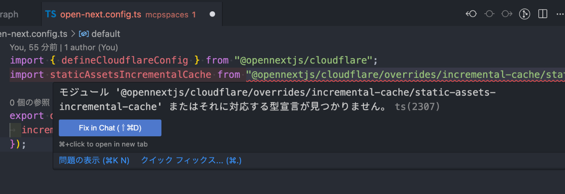Switch to the partially visible graph tab
This screenshot has width=565, height=194.
pos(9,14)
